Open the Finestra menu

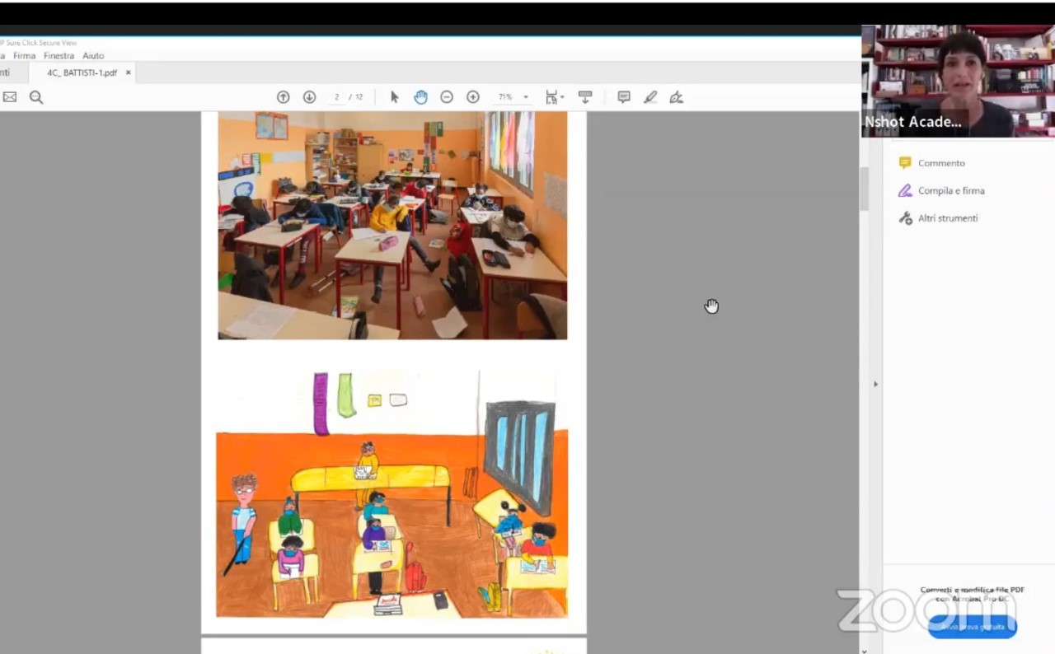[59, 56]
